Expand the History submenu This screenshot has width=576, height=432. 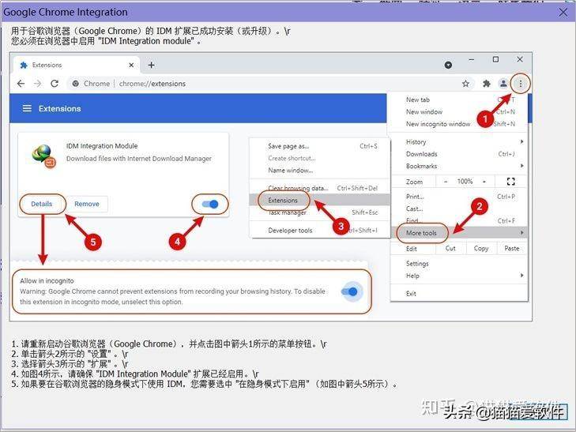[x=459, y=141]
